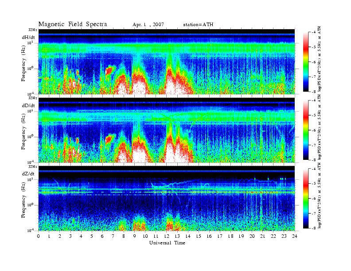Click the x-axis tick label "20"
351x271 pixels.
(252, 236)
